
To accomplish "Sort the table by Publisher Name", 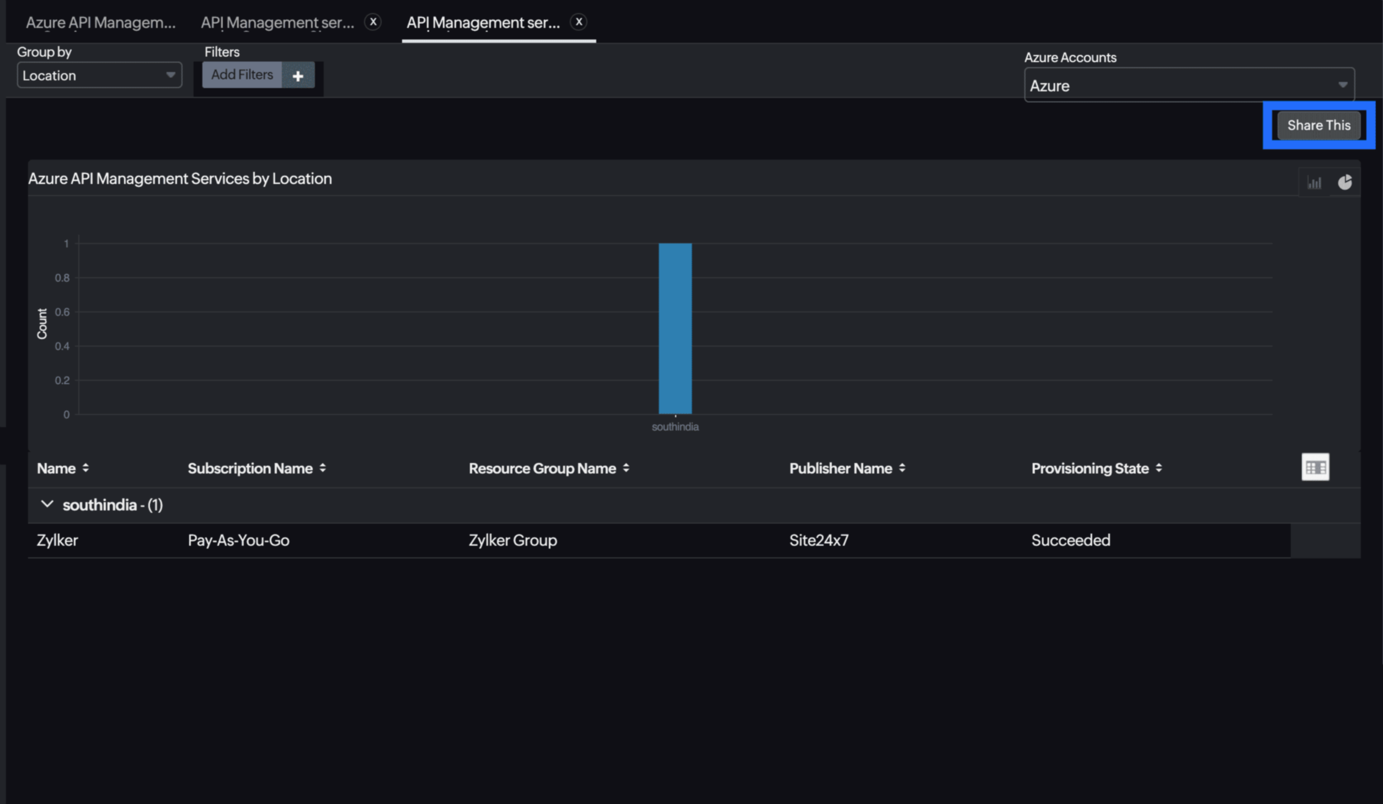I will tap(903, 468).
